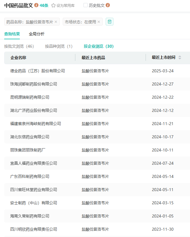Select the 查询结果 tab
The width and height of the screenshot is (190, 237).
12,34
